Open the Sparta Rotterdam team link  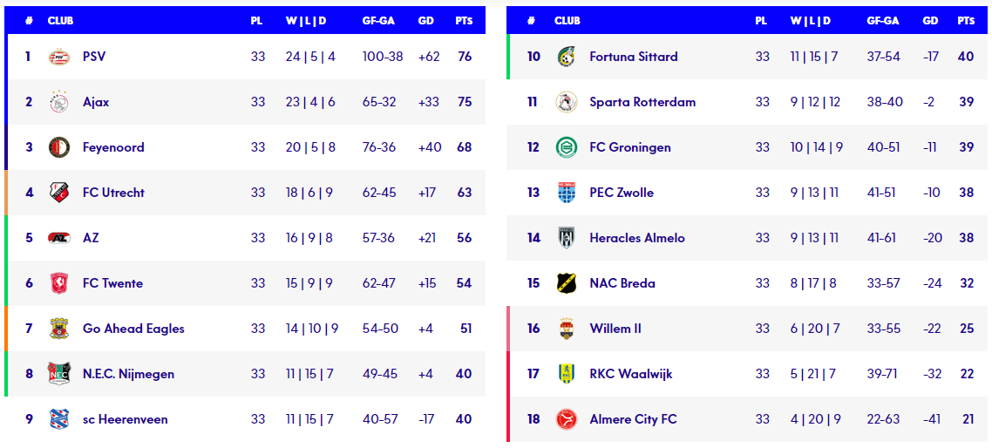(x=642, y=102)
